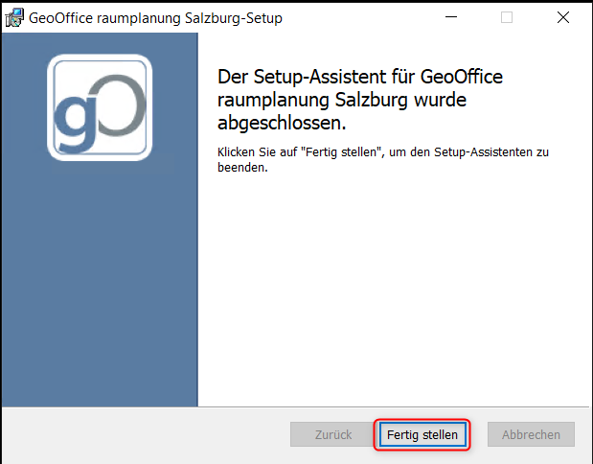This screenshot has height=464, width=593.
Task: Click the GeoOffice gO logo image
Action: [100, 107]
